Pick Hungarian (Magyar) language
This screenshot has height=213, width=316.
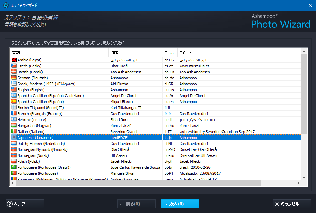[x=155, y=126]
